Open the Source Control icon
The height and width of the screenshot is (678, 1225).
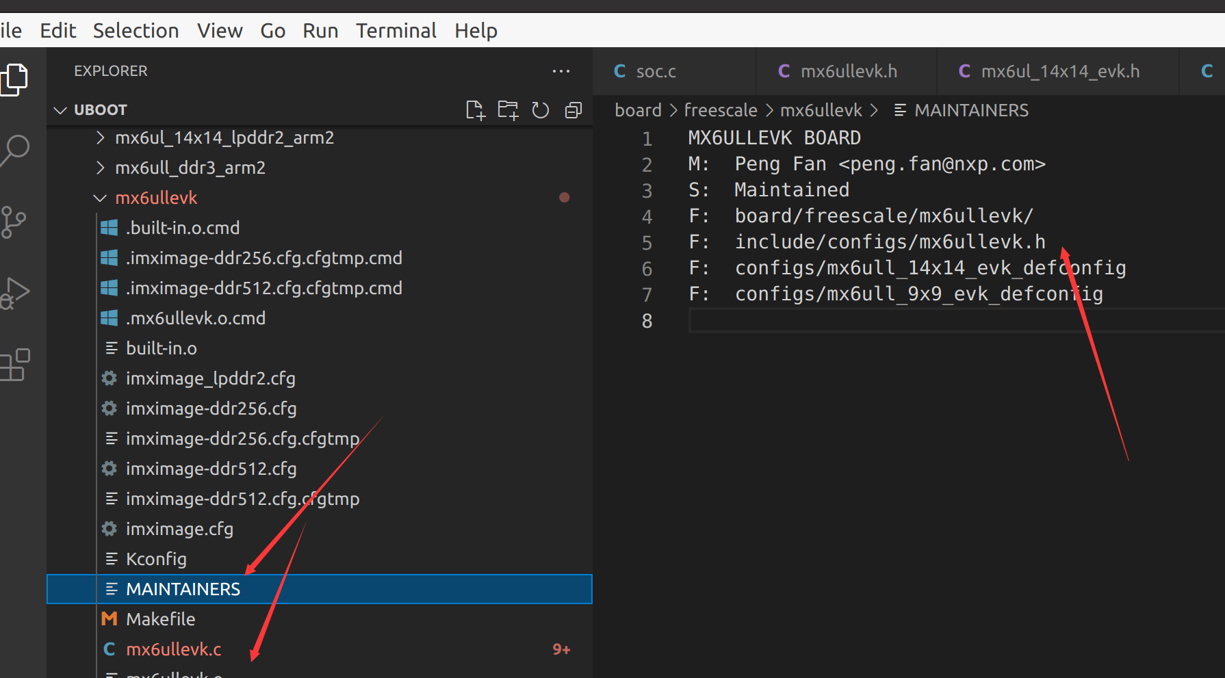(15, 222)
